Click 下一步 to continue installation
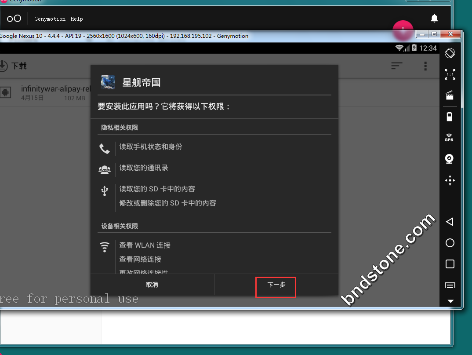Viewport: 472px width, 355px height. pos(276,285)
